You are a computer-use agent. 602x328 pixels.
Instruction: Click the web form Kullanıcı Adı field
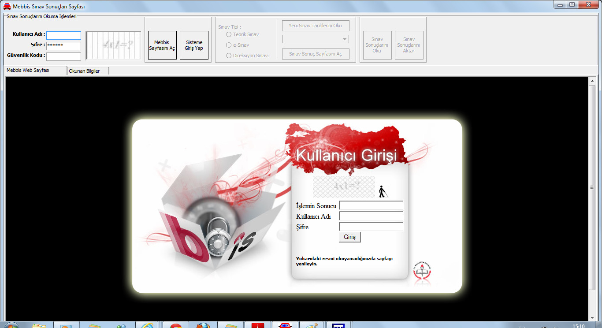click(371, 216)
